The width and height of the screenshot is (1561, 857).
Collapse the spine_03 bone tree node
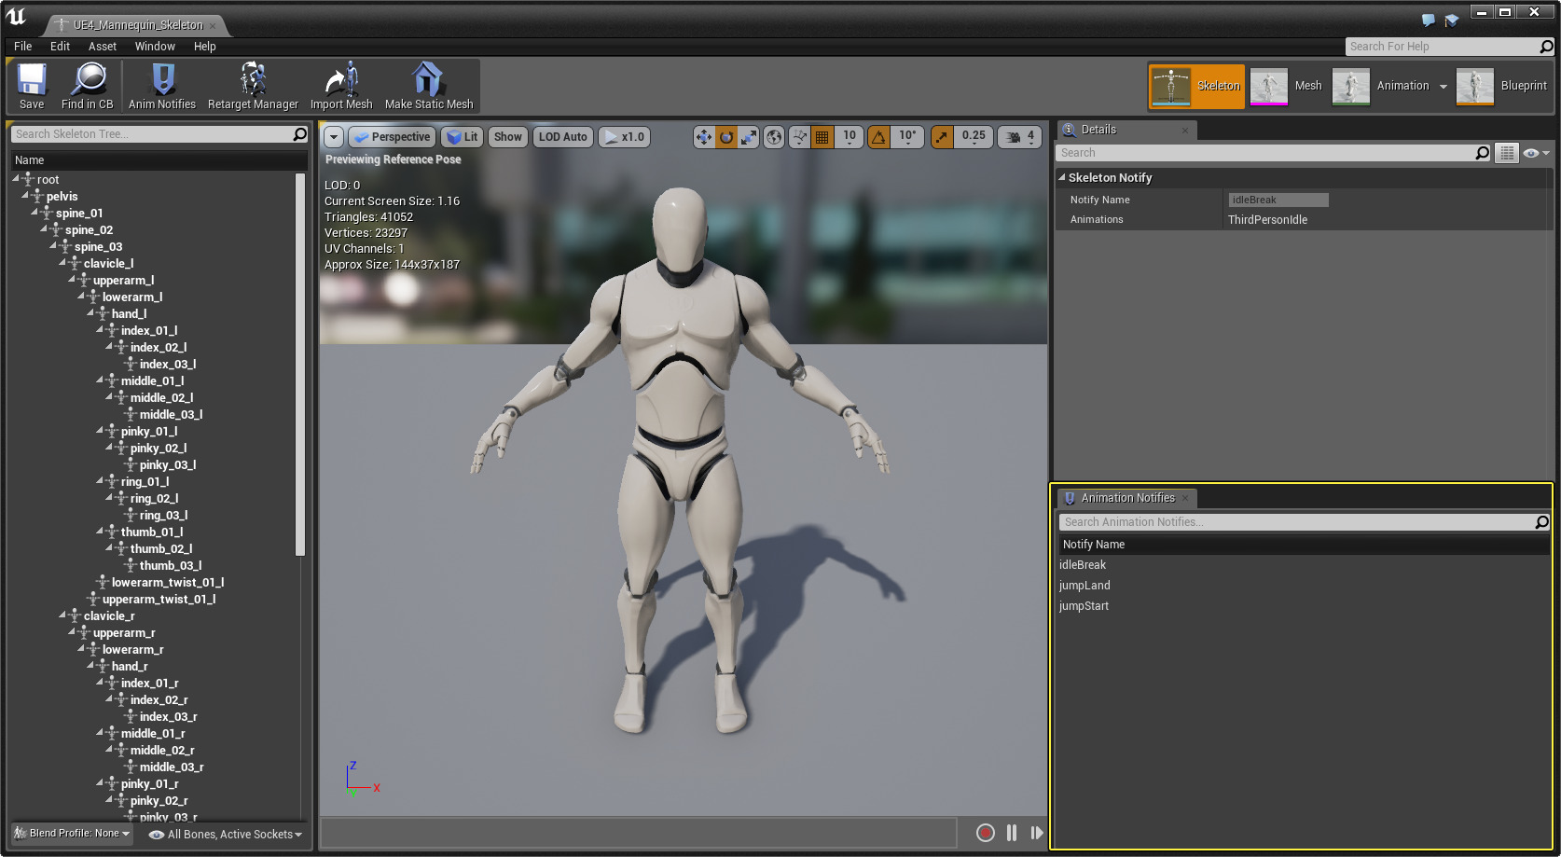click(x=53, y=246)
